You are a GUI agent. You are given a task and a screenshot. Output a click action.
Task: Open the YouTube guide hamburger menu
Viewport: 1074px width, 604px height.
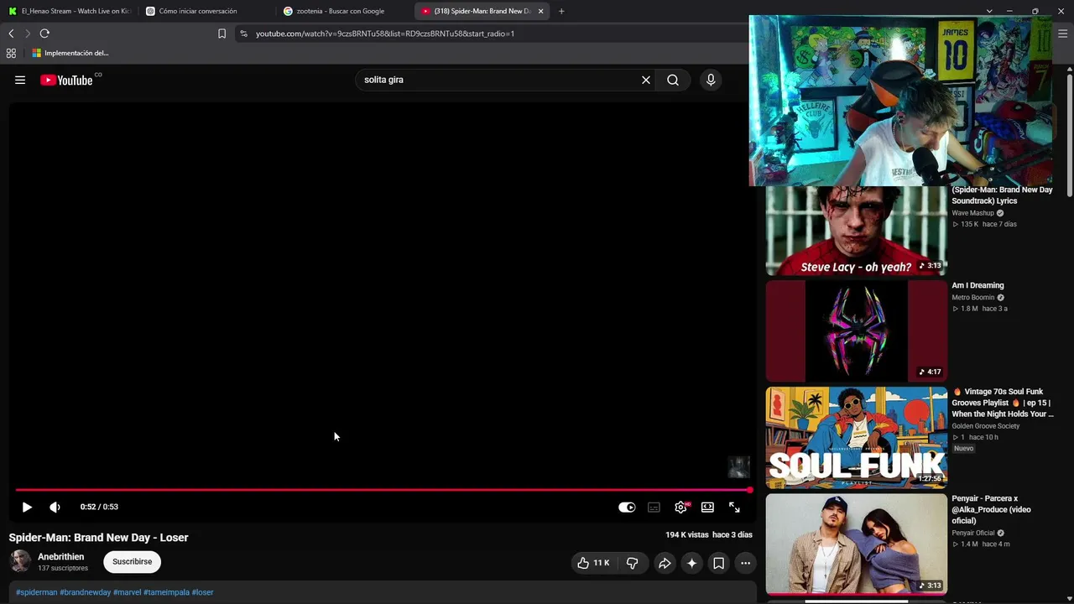pos(20,81)
